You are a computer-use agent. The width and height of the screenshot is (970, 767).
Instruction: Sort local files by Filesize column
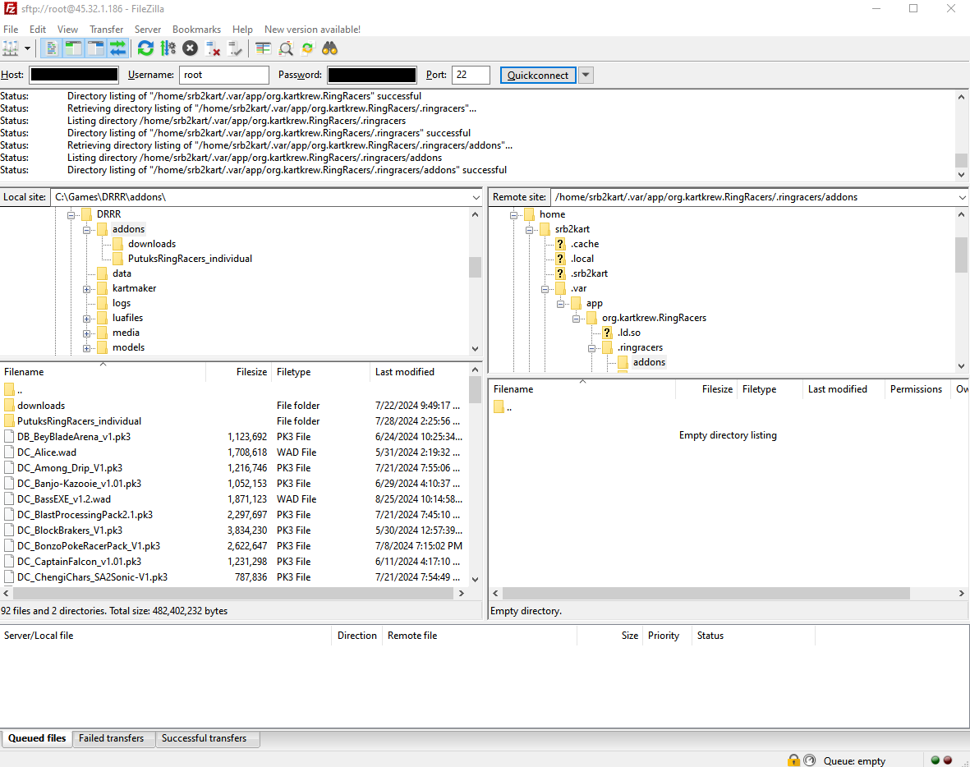point(239,372)
